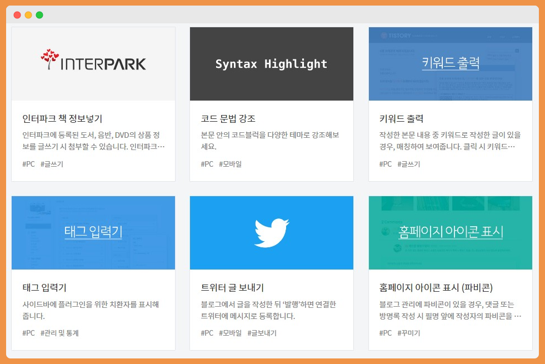Click the Interpark plugin description text

click(93, 141)
